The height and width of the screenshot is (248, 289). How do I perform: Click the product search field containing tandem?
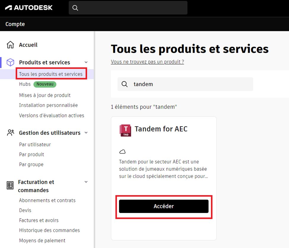pyautogui.click(x=190, y=84)
